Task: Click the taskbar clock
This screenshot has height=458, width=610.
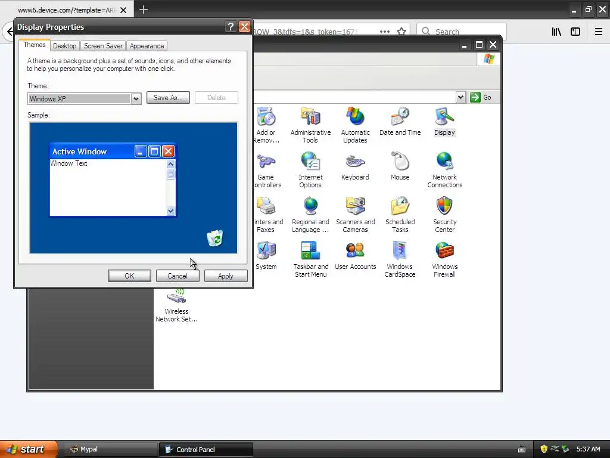Action: 588,449
